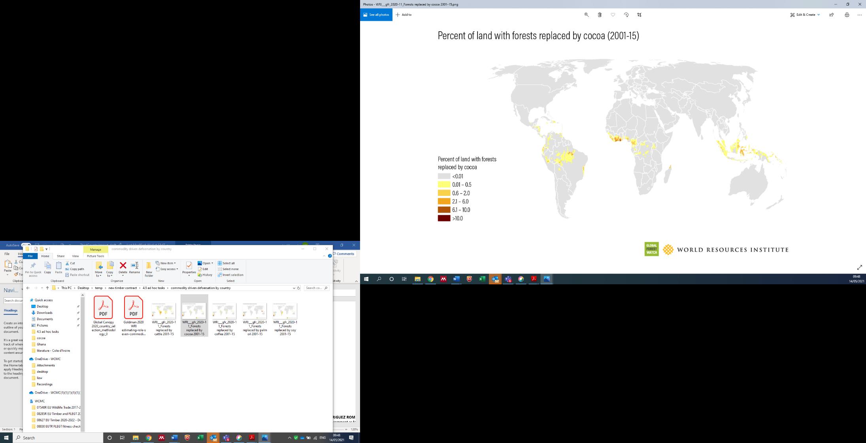866x443 pixels.
Task: Open the Picture Tools tab
Action: 95,256
